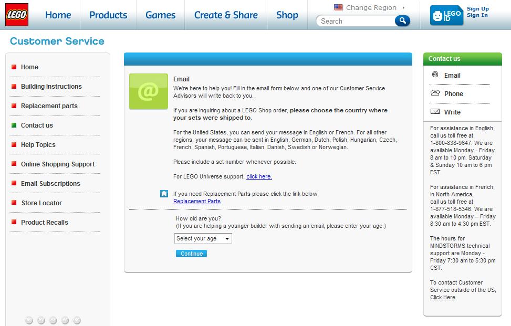Click the LEGO ID badge icon
This screenshot has width=511, height=326.
[x=446, y=15]
